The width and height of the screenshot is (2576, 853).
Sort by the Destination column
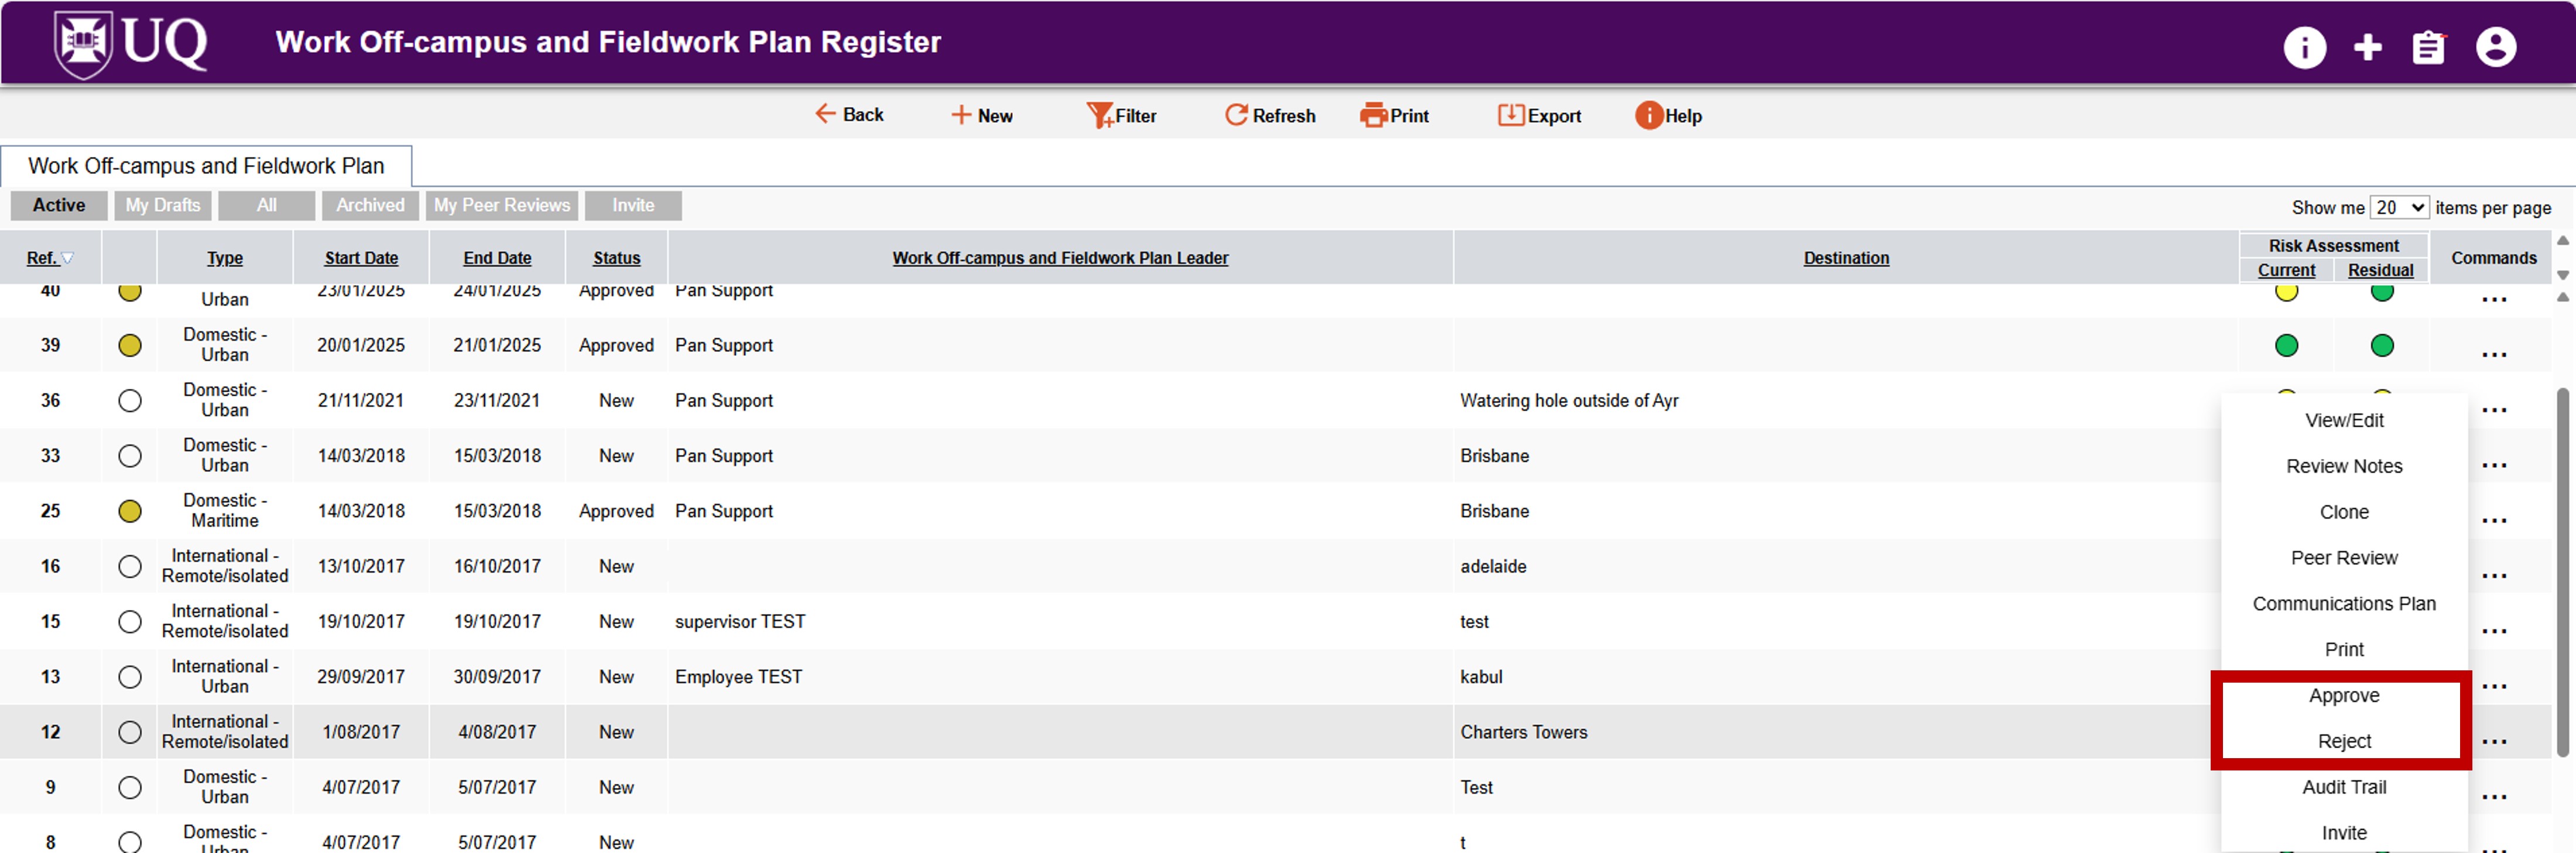(1846, 258)
